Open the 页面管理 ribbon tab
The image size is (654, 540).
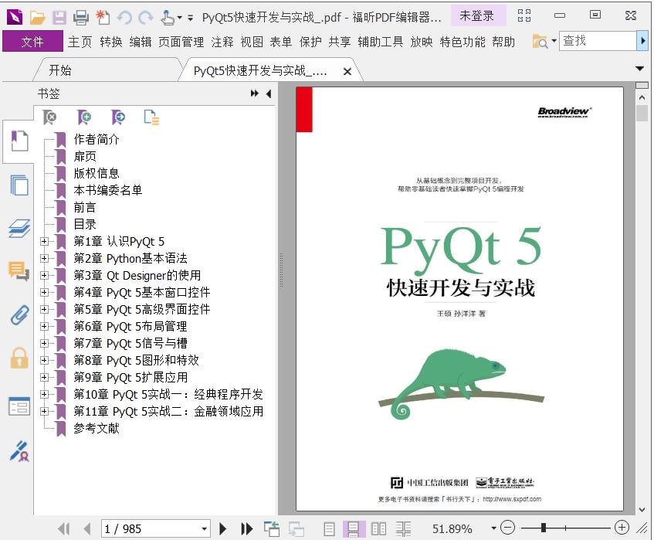(x=181, y=42)
